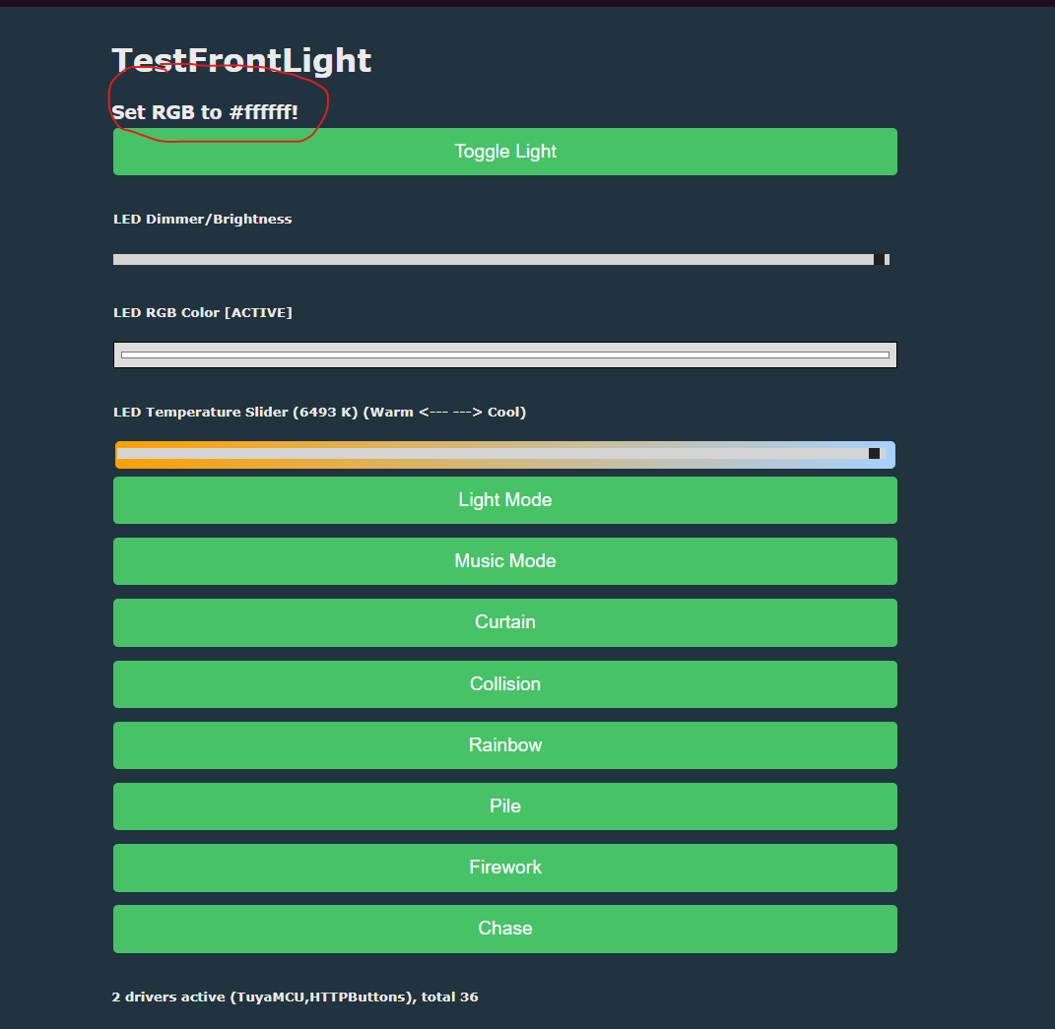Viewport: 1055px width, 1029px height.
Task: Click the Toggle Light button
Action: (504, 152)
